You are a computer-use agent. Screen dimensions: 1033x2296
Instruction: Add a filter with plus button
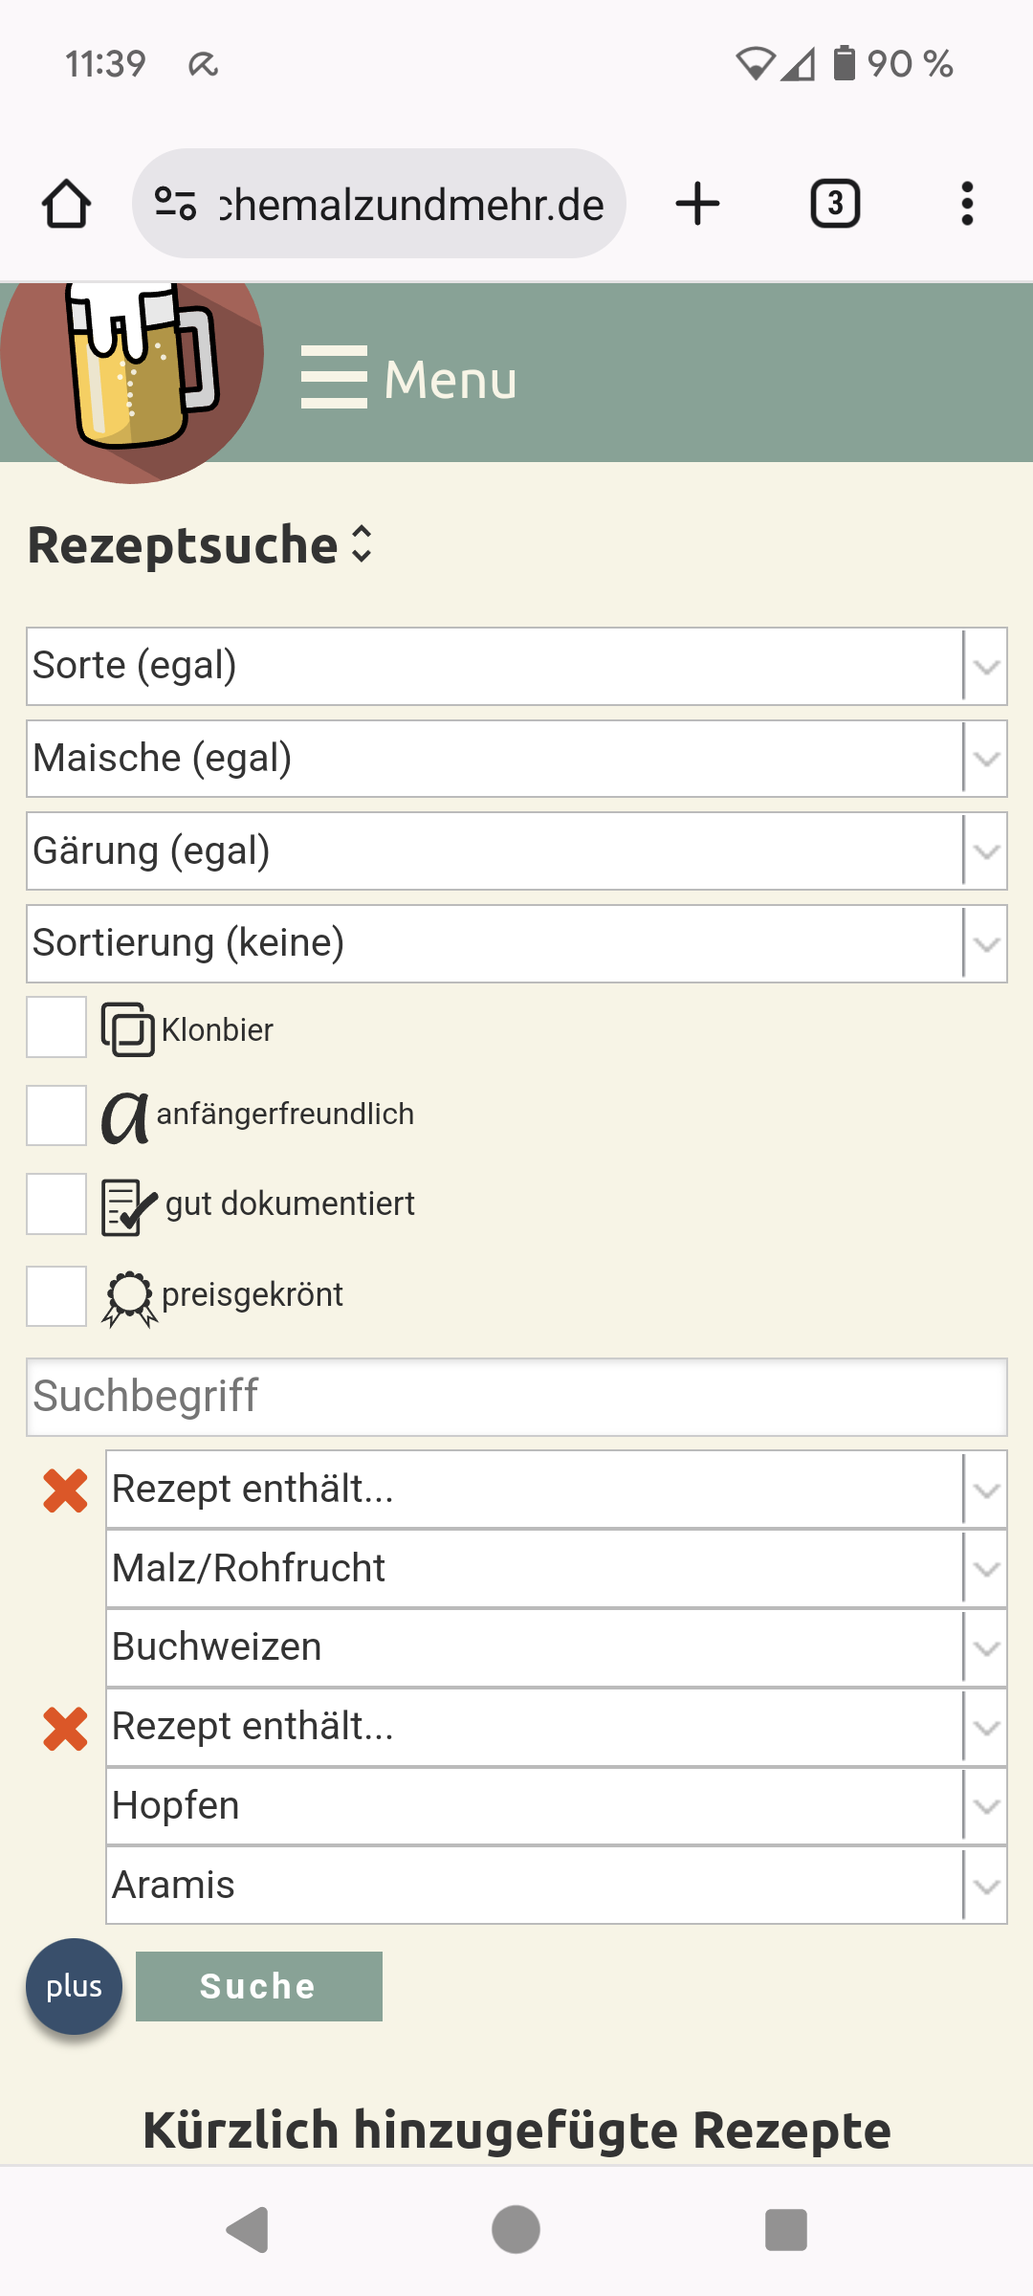pos(74,1987)
